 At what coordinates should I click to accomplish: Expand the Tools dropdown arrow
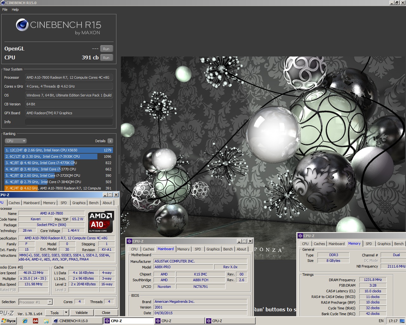pyautogui.click(x=66, y=313)
